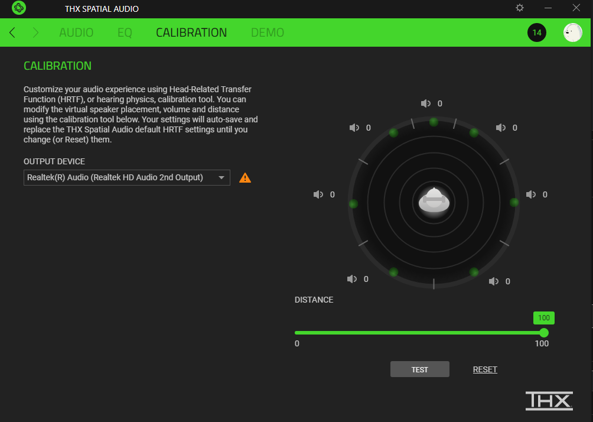The image size is (593, 422).
Task: Click the top center speaker volume value 0
Action: click(x=440, y=103)
